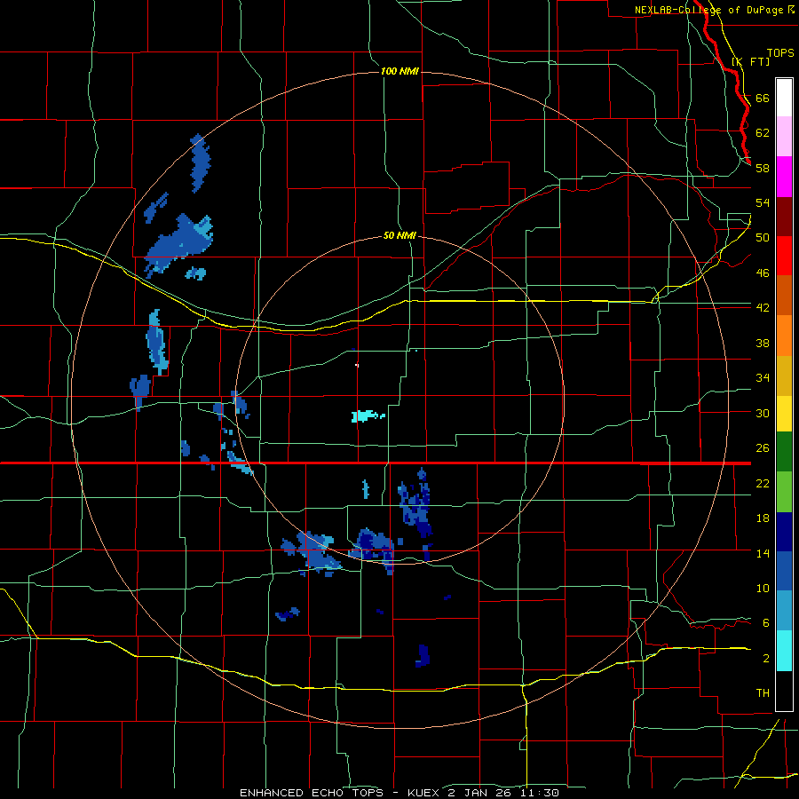This screenshot has height=799, width=799.
Task: Click the navy blue legend swatch
Action: pos(784,532)
